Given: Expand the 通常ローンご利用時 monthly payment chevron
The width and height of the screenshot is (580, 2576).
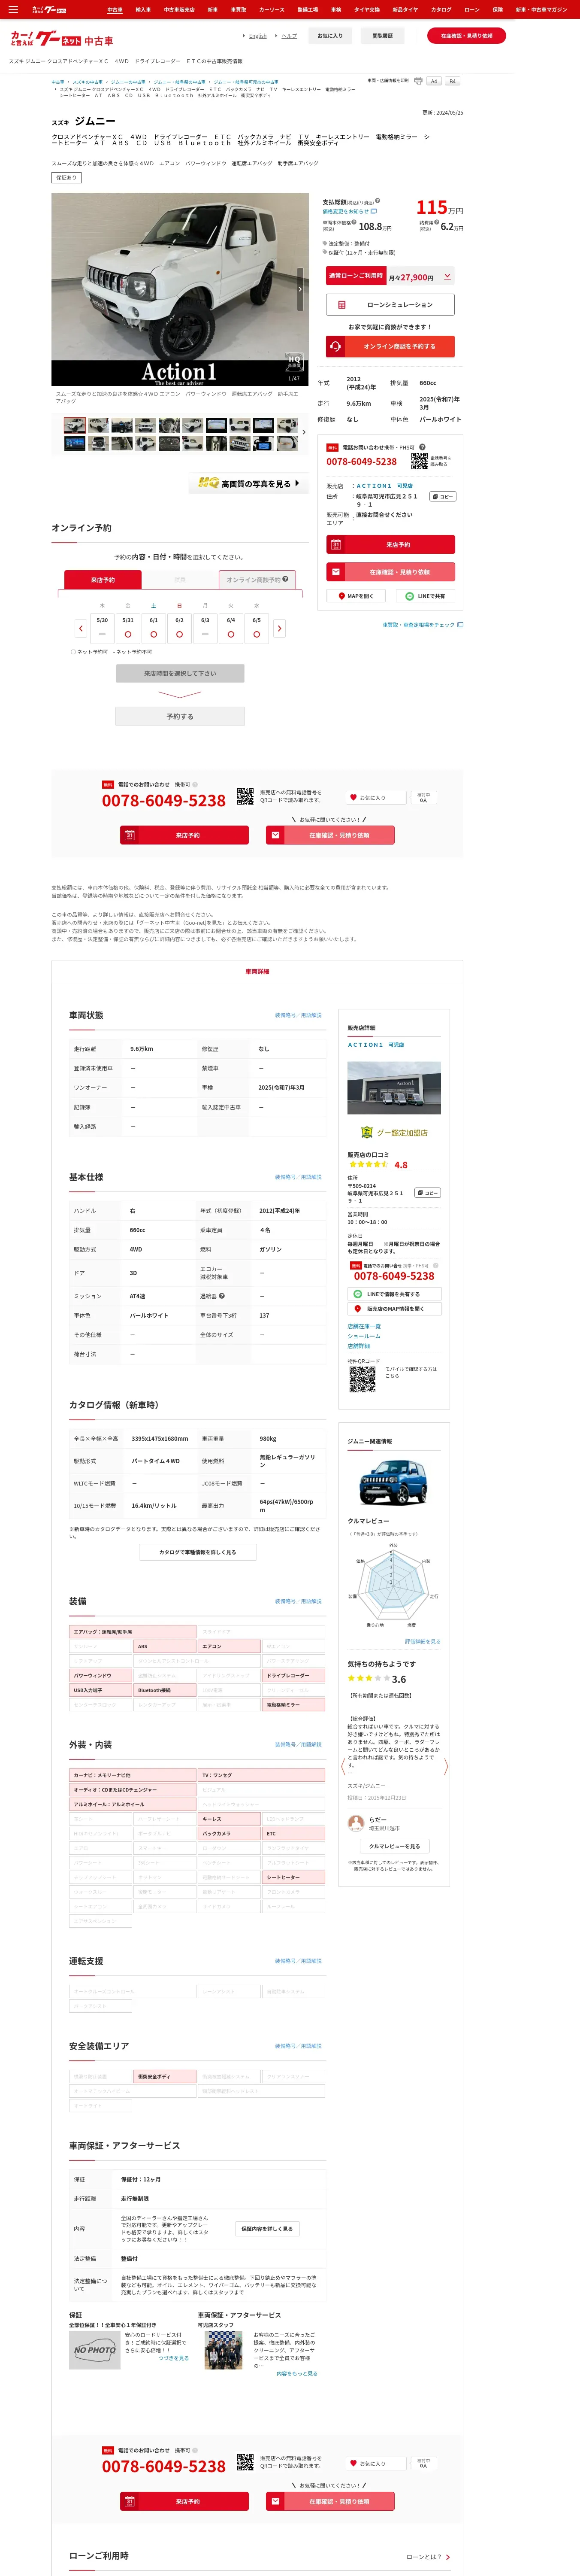Looking at the screenshot, I should click(447, 276).
